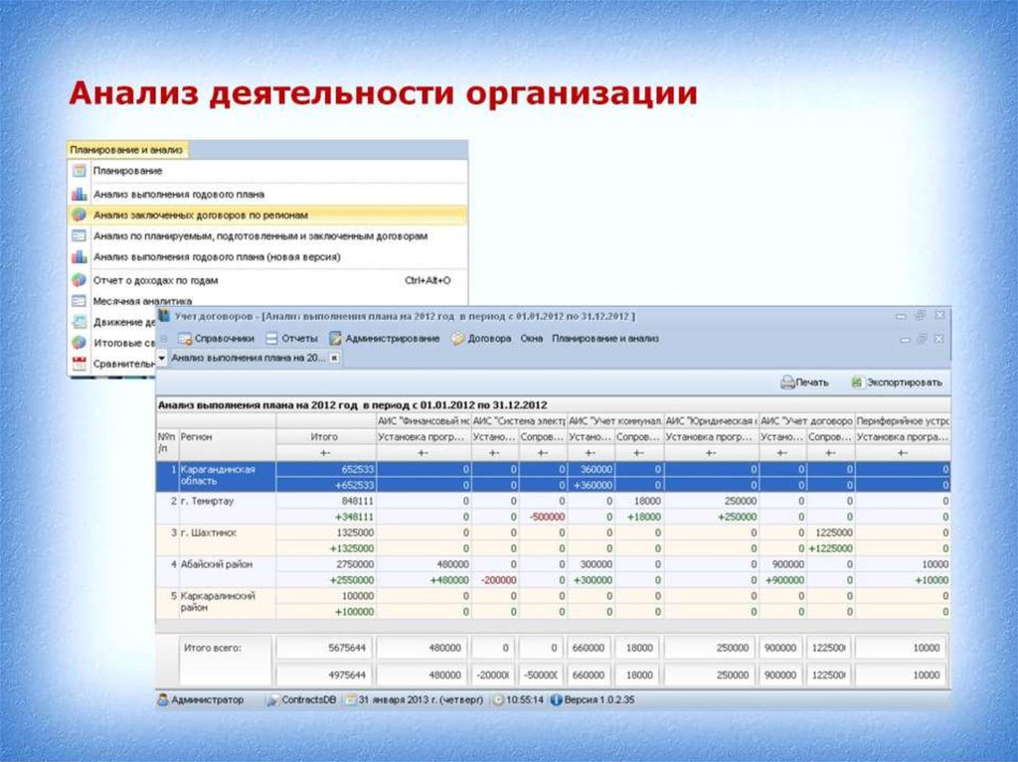The width and height of the screenshot is (1018, 762).
Task: Select Анализ заключенных договоров по регионам
Action: 201,215
